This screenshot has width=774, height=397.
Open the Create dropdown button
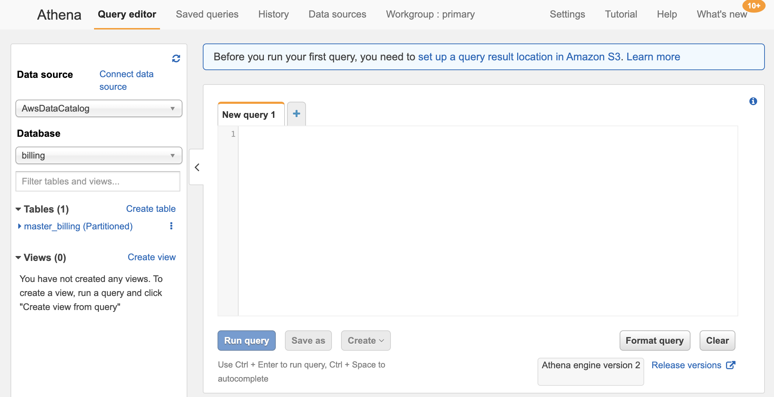366,341
